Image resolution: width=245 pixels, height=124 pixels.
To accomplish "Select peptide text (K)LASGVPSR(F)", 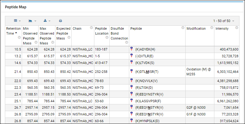I will (148, 101).
